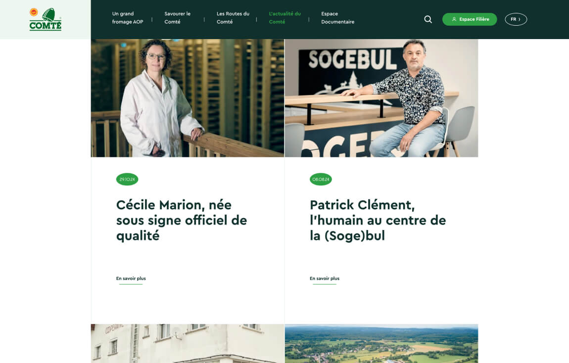Screen dimensions: 569x363
Task: Open the Espace Documentaire menu
Action: [337, 18]
